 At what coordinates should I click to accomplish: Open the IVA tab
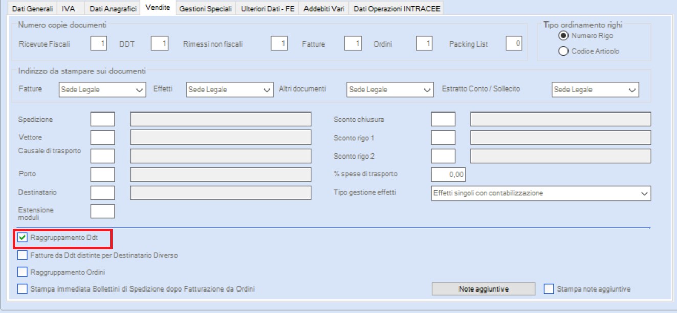69,8
